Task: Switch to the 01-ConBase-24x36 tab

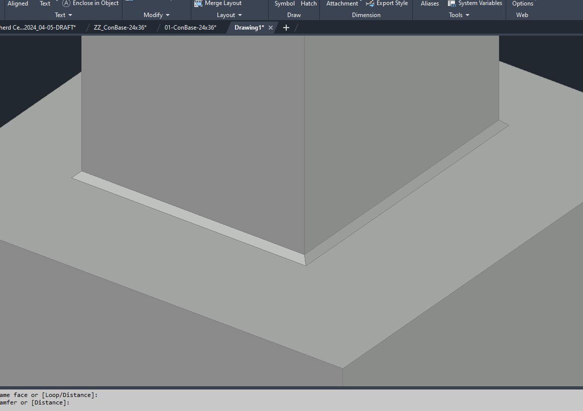Action: click(190, 28)
